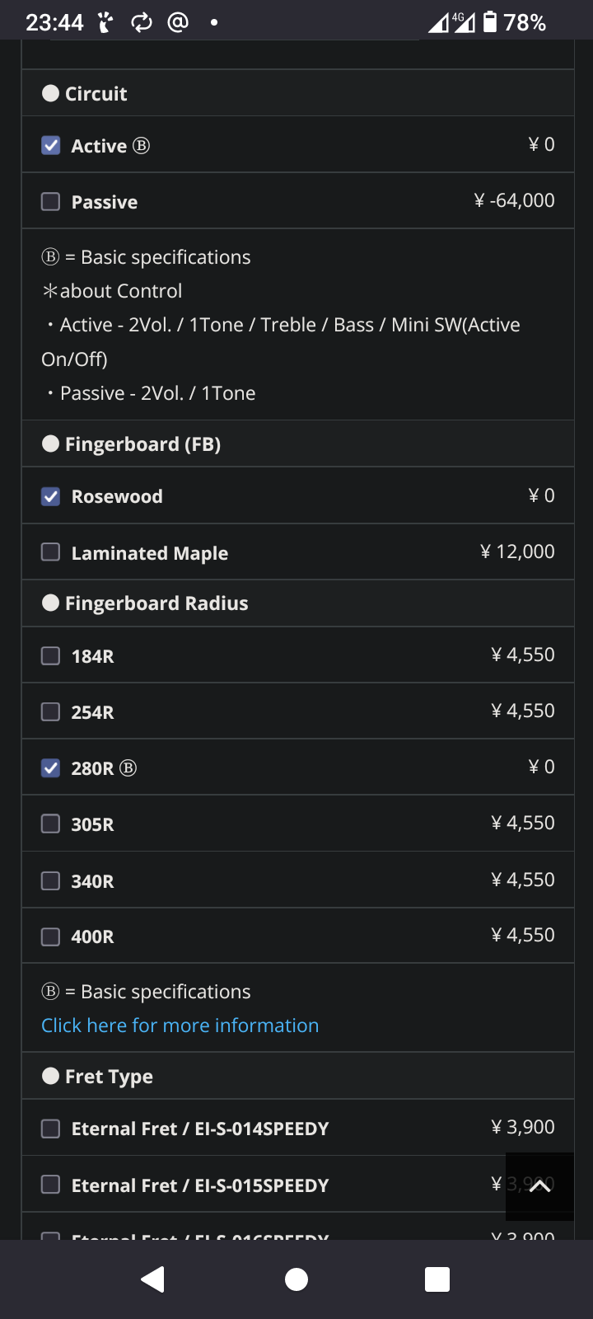Tap the battery icon in status bar

point(490,22)
